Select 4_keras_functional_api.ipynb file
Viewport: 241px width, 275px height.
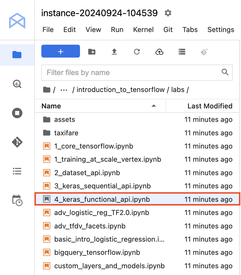137,199
